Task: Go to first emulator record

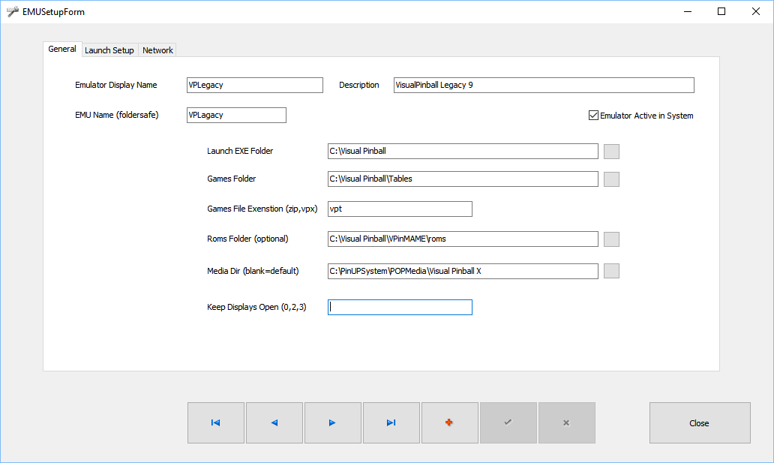Action: [x=216, y=423]
